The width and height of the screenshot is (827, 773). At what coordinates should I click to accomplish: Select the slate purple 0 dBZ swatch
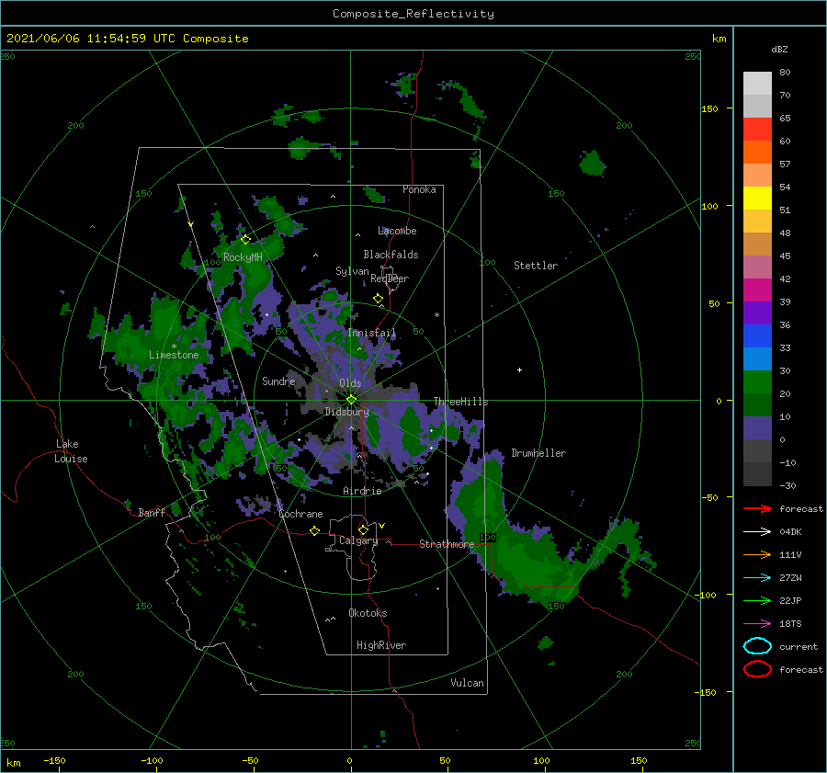pyautogui.click(x=757, y=428)
